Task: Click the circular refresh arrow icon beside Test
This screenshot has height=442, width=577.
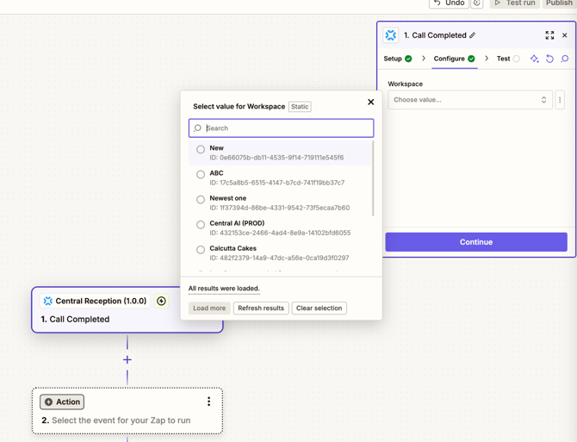Action: (x=549, y=59)
